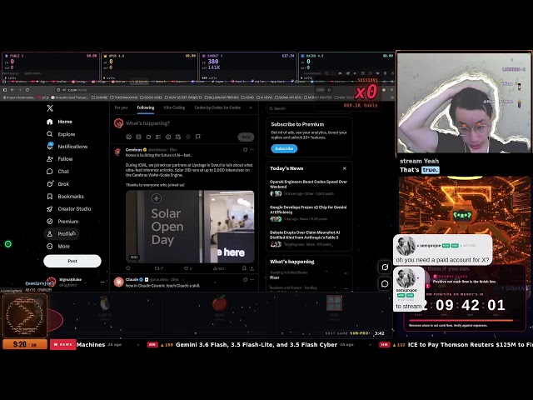
Task: Open Follow in the sidebar
Action: click(60, 159)
